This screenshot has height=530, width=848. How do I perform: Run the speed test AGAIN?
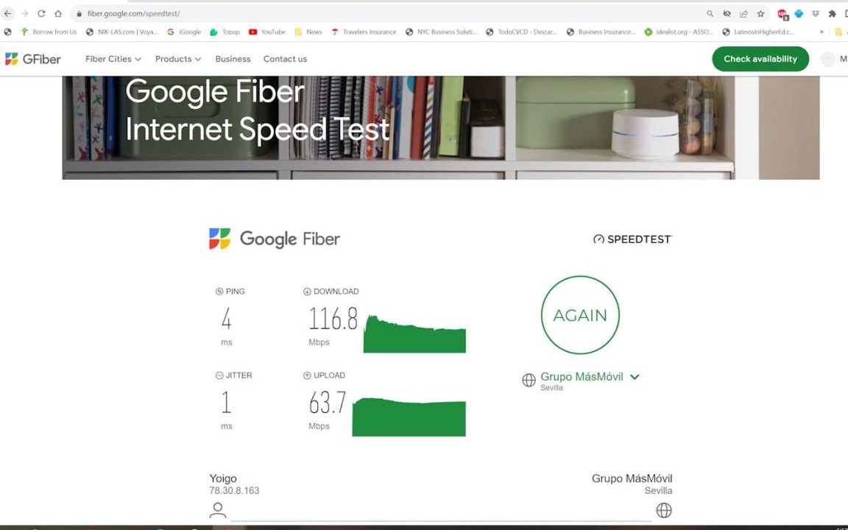[580, 315]
